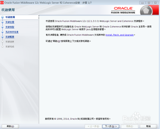The image size is (160, 129).
Task: Click the copyright 1996, 2014 Oracle text
Action: click(78, 119)
